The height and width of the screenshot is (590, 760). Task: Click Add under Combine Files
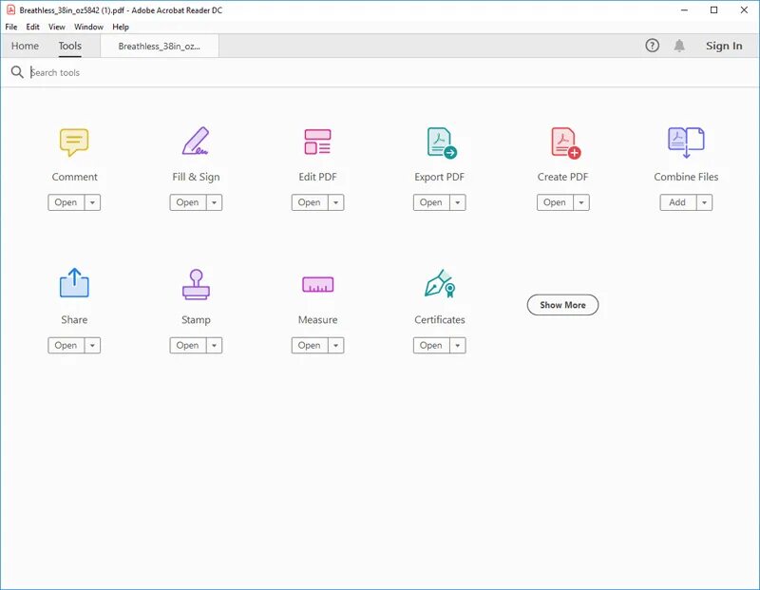point(677,202)
